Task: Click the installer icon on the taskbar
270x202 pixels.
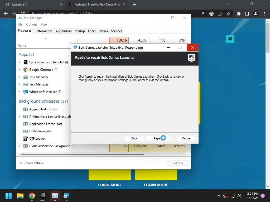Action: click(66, 196)
